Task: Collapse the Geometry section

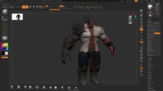Action: tap(150, 21)
